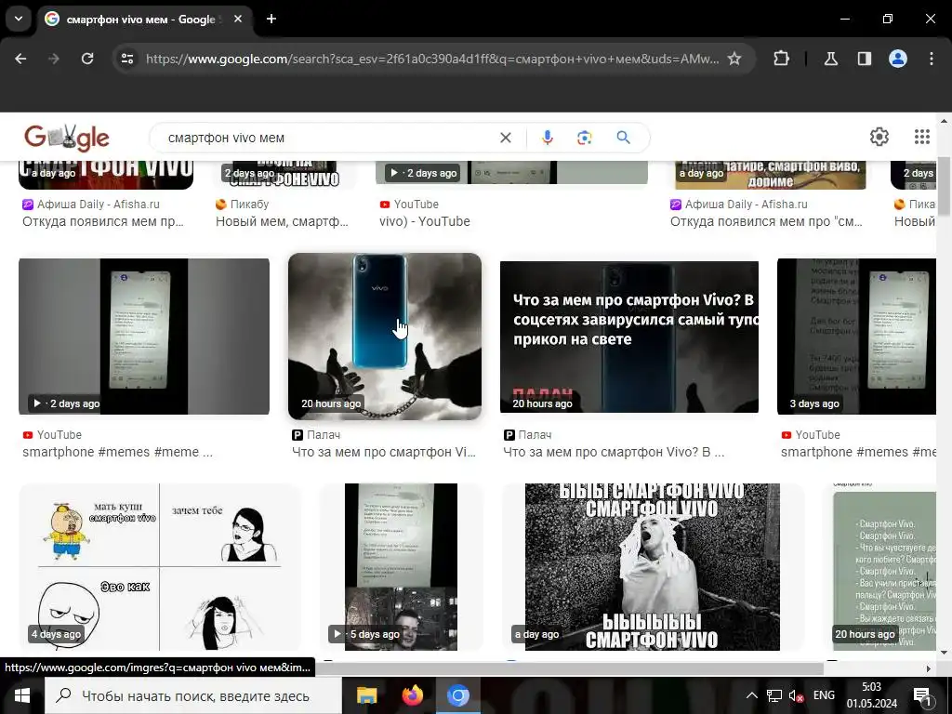Close the 'смартфон vivo мем' tab
952x714 pixels.
tap(238, 19)
